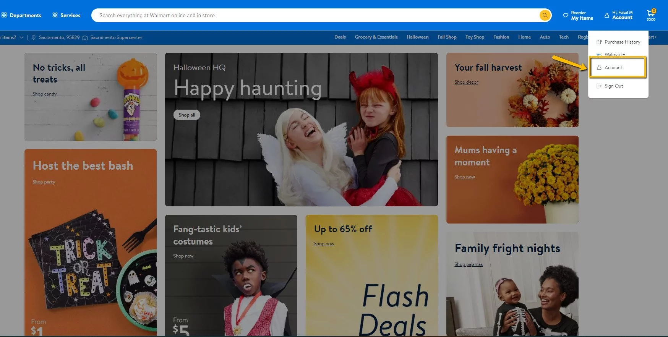Click the yellow search magnifier button
The width and height of the screenshot is (668, 337).
pyautogui.click(x=545, y=15)
